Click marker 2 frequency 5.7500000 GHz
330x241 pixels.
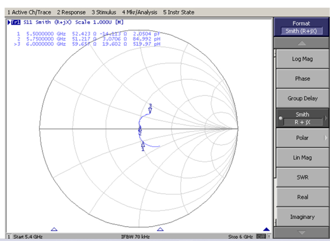coord(46,39)
